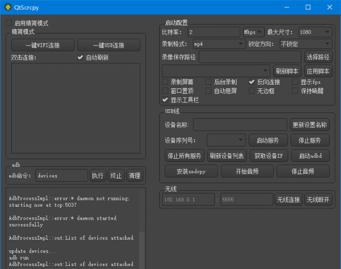Click the 启动adbd button
The height and width of the screenshot is (269, 341).
coord(310,156)
